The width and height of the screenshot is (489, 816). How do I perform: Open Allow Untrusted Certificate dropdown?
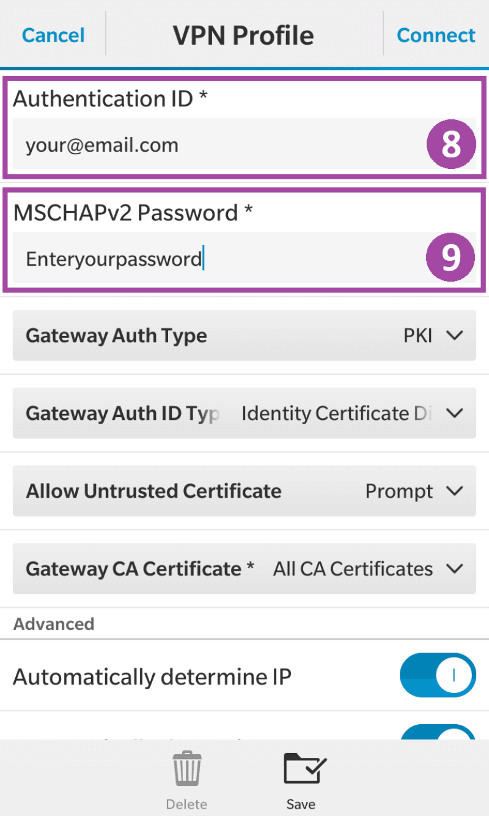pos(244,491)
